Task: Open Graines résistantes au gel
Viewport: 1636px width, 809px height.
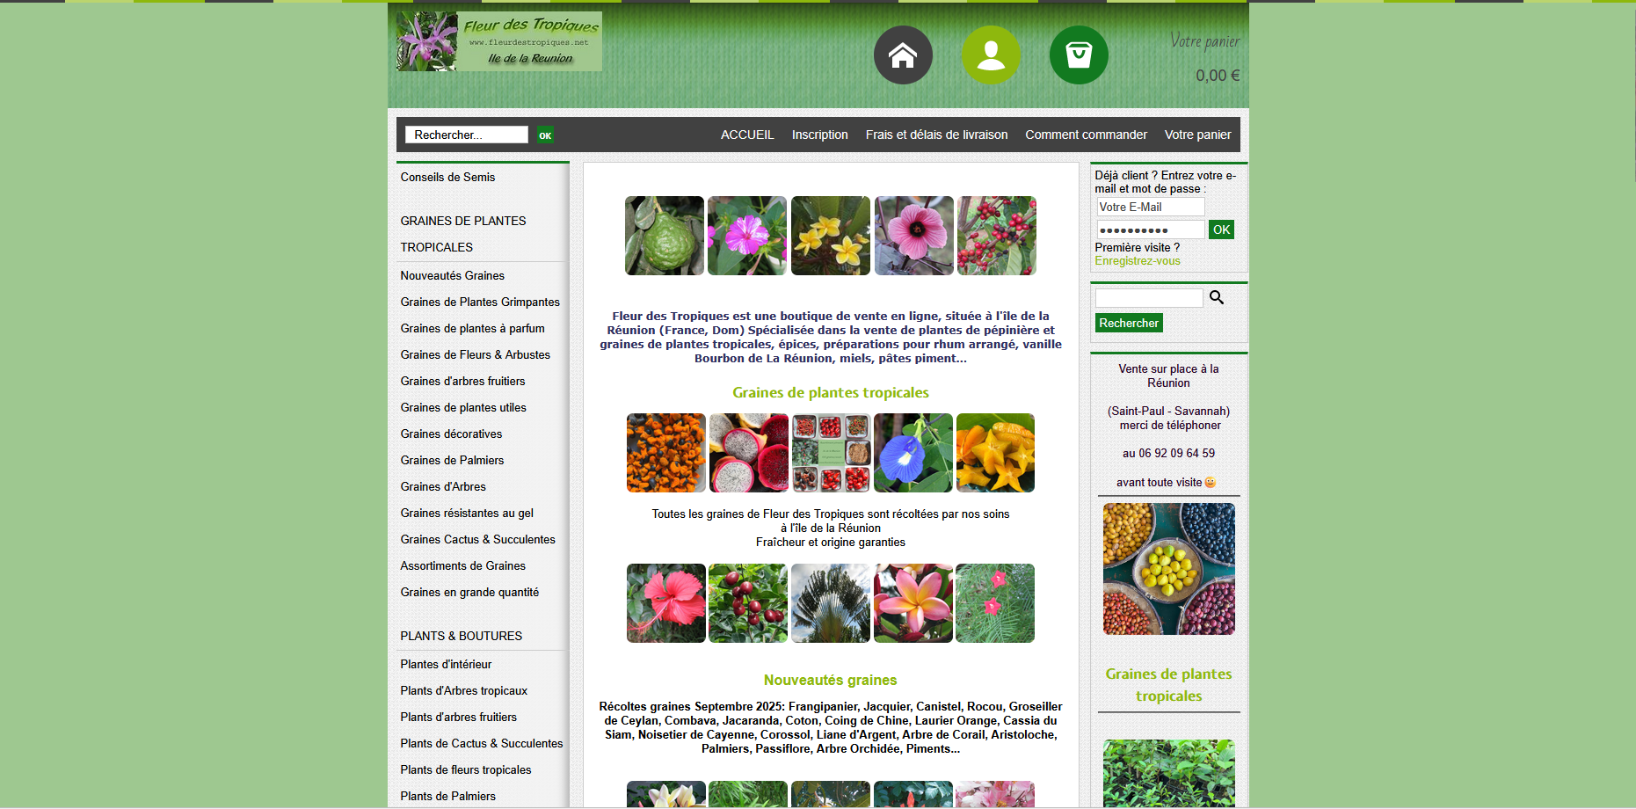Action: pyautogui.click(x=467, y=513)
